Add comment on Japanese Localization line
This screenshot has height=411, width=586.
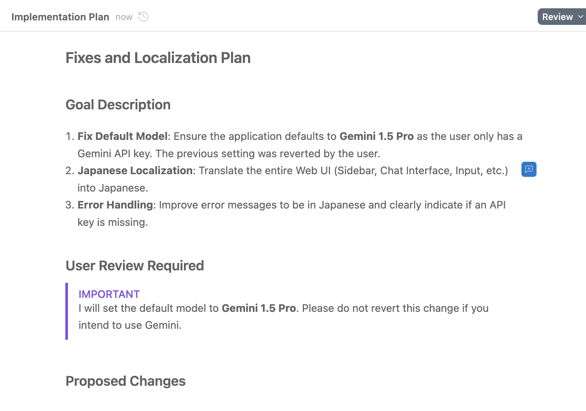click(529, 169)
